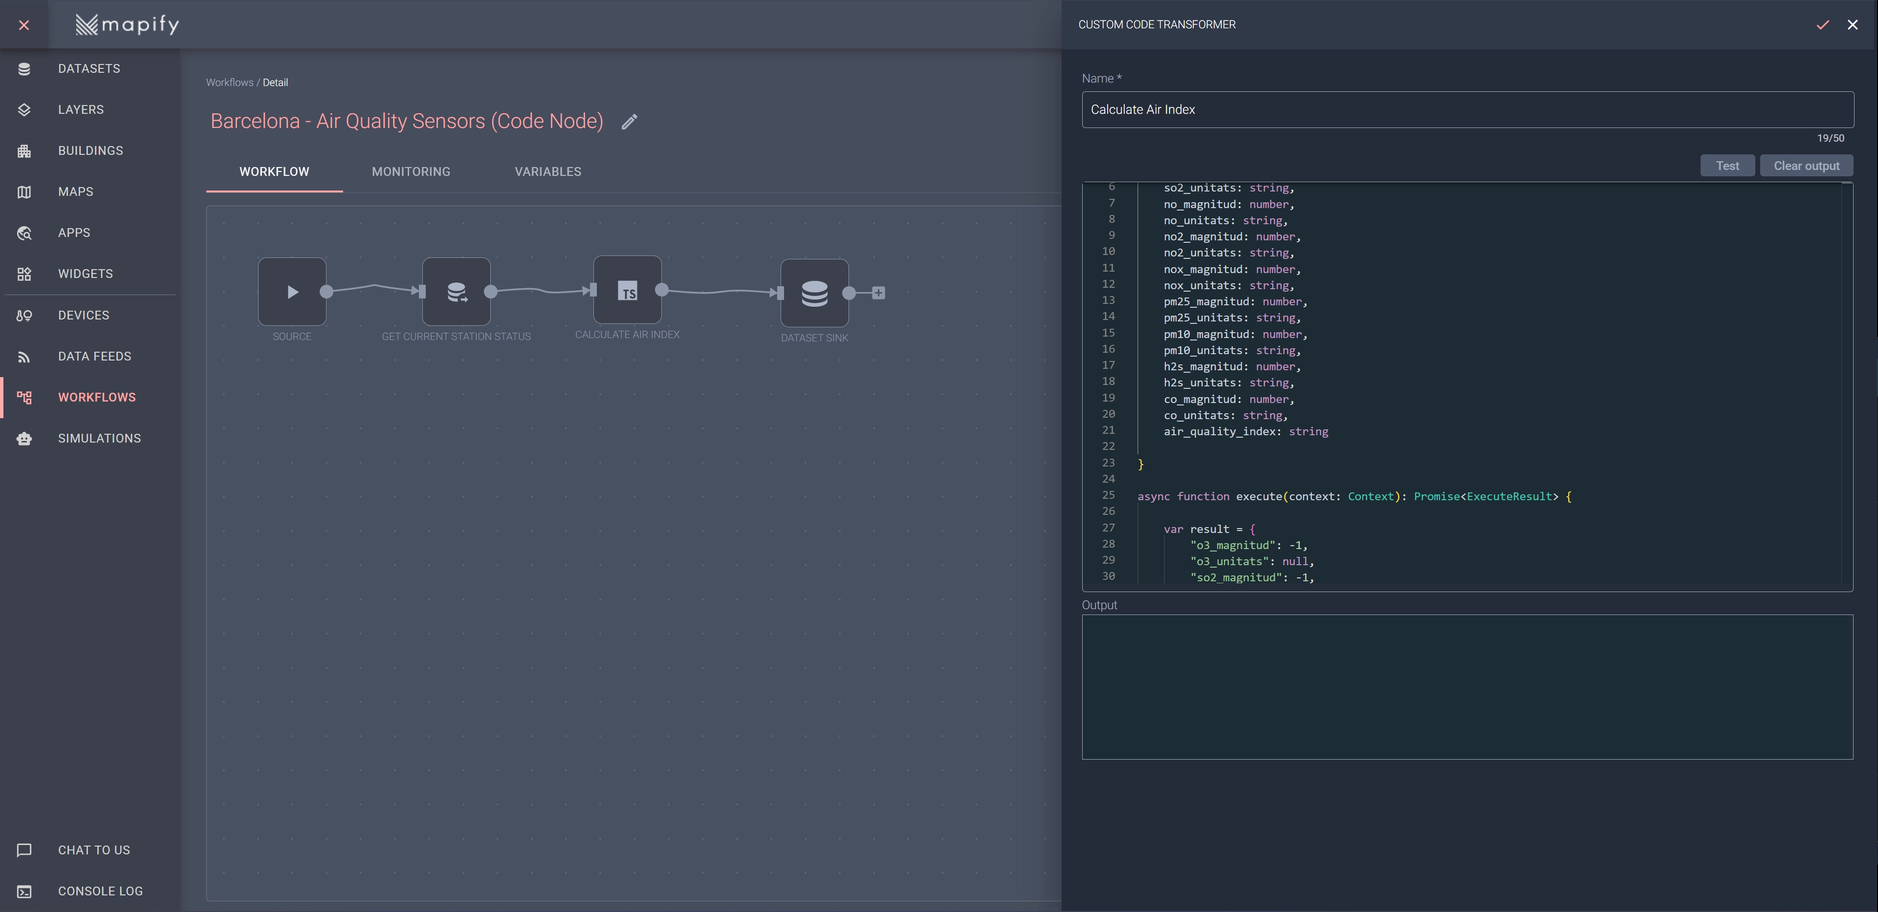Edit workflow title with pencil icon

(x=629, y=122)
